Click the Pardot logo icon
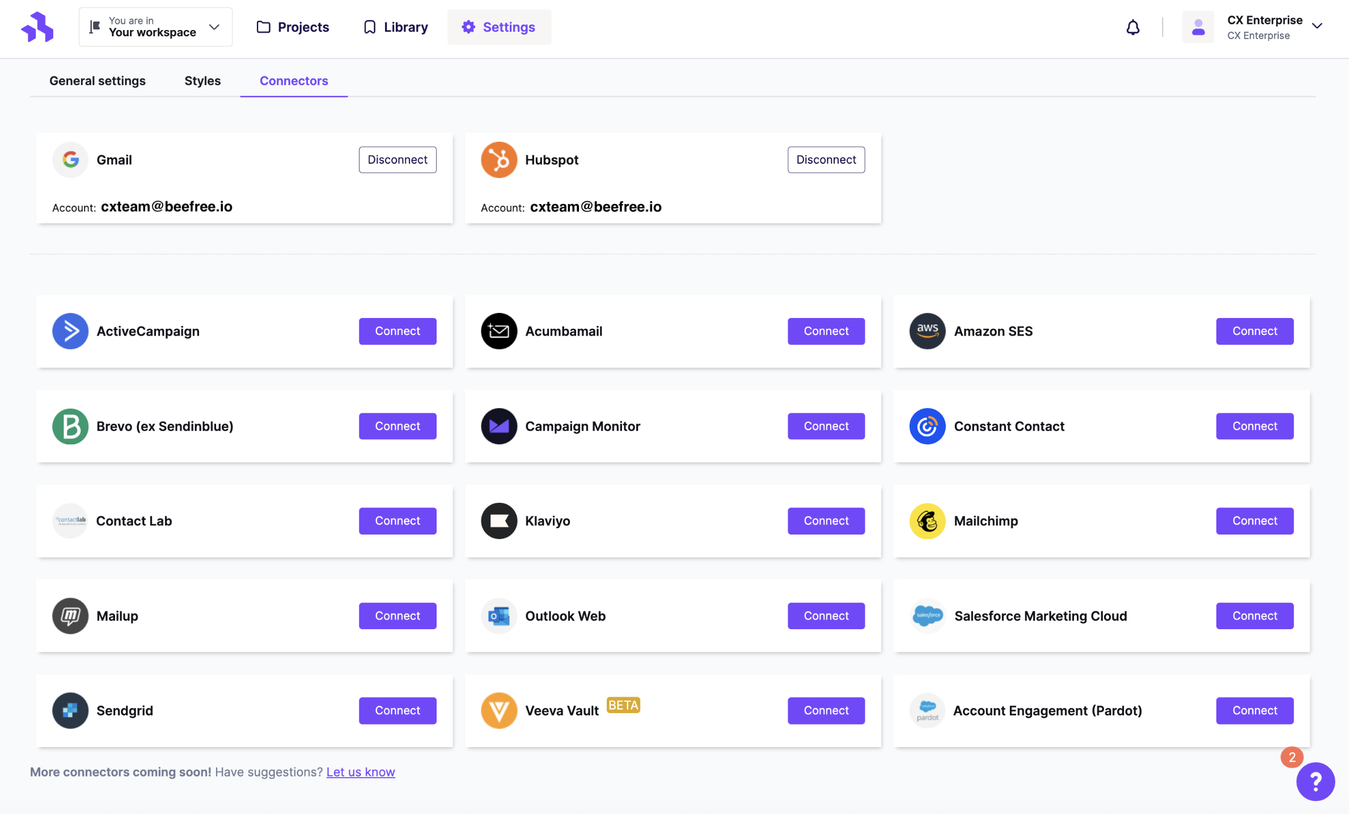 927,710
